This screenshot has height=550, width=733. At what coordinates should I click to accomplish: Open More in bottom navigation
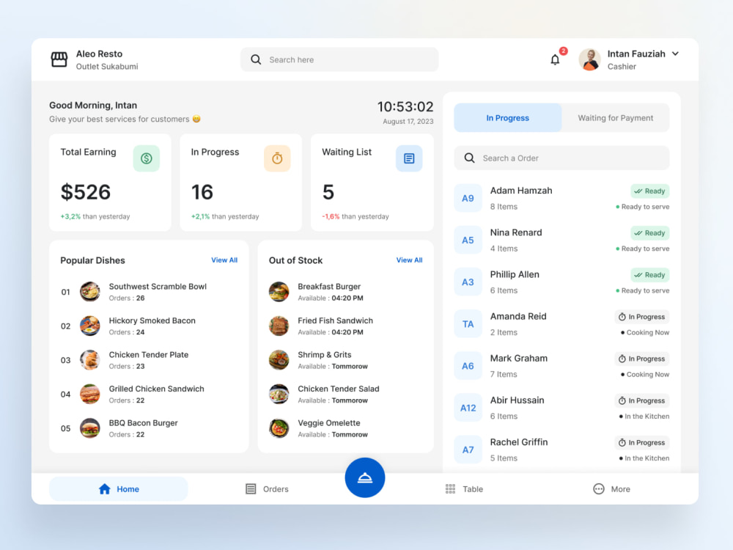pyautogui.click(x=611, y=488)
